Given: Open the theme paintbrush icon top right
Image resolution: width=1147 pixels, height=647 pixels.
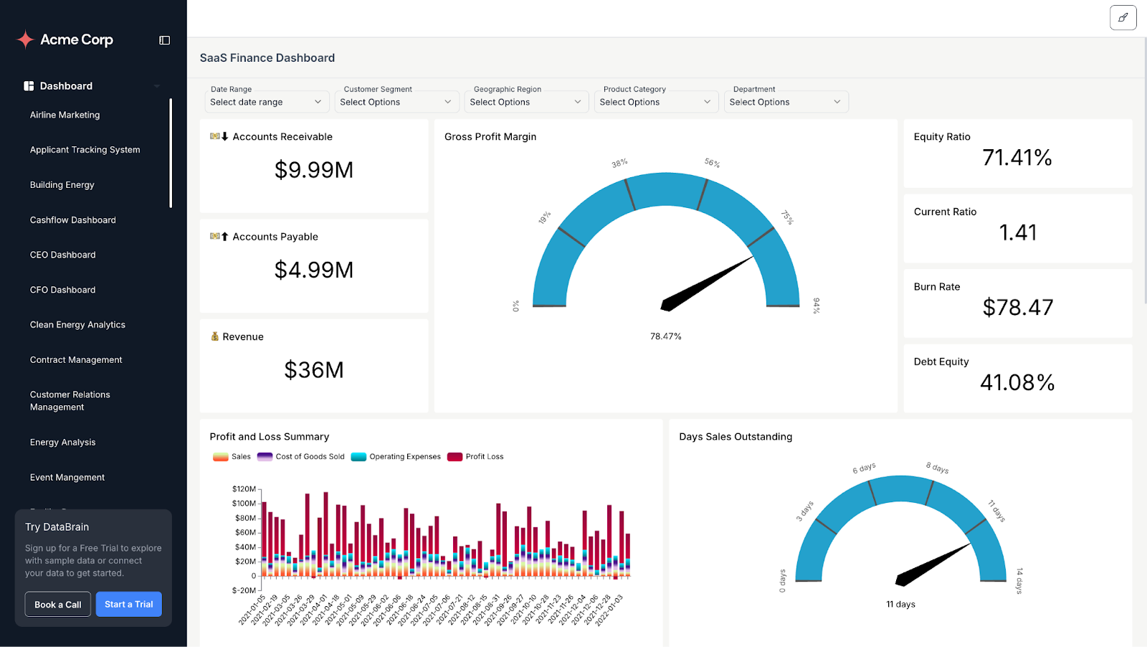Looking at the screenshot, I should click(x=1123, y=17).
